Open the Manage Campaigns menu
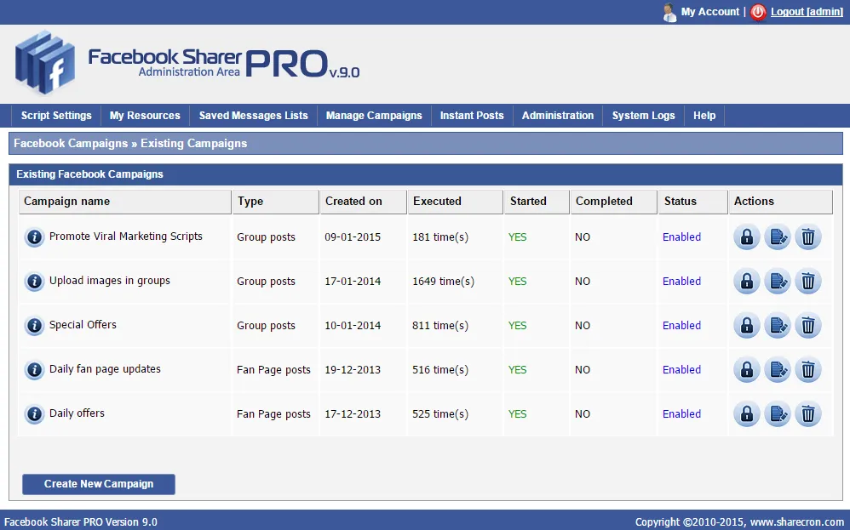Viewport: 850px width, 530px height. (x=374, y=116)
